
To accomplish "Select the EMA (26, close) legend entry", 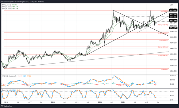I will tap(10, 9).
